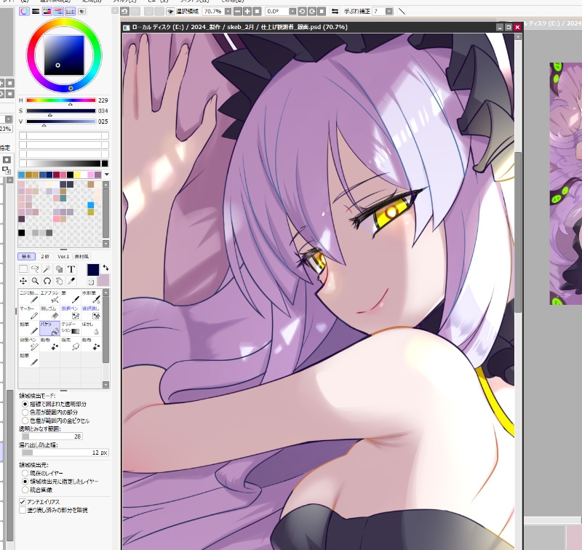
Task: Select the Zoom magnifier tool
Action: point(35,281)
